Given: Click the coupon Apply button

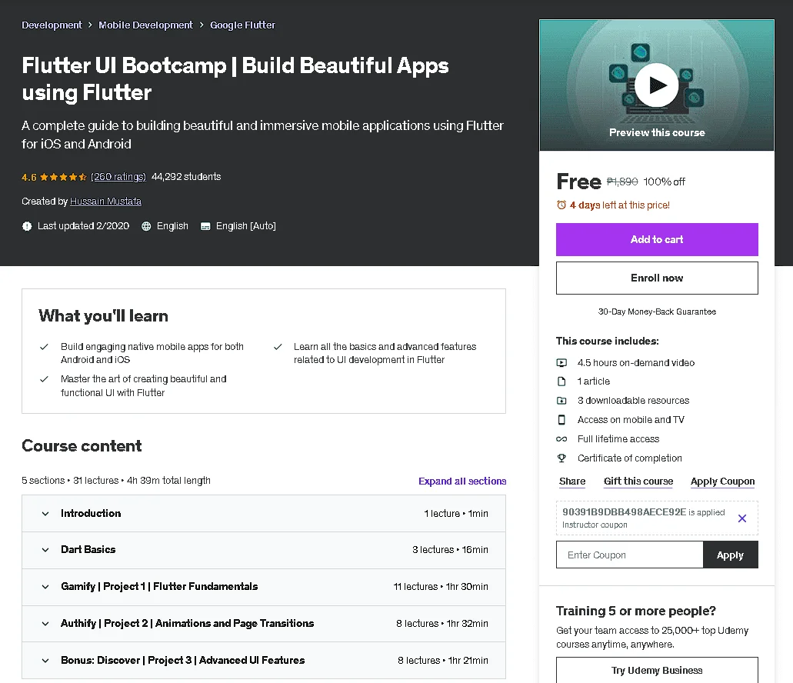Looking at the screenshot, I should point(730,555).
